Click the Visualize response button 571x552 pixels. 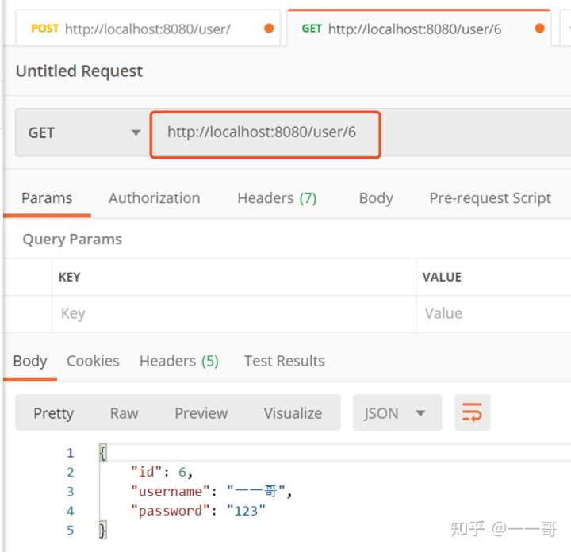pos(293,413)
